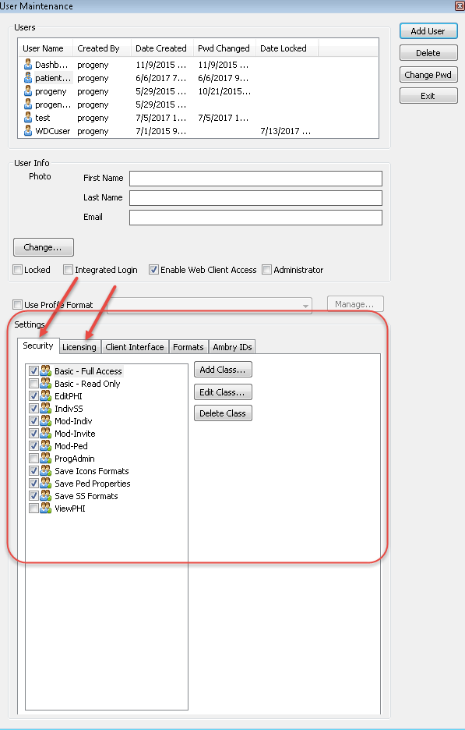Click the progeny user icon in list
465x730 pixels.
tap(28, 91)
